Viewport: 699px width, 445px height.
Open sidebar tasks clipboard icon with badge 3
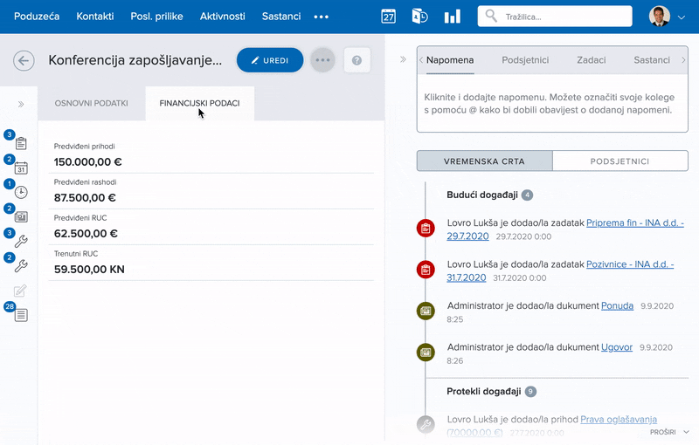tap(21, 143)
